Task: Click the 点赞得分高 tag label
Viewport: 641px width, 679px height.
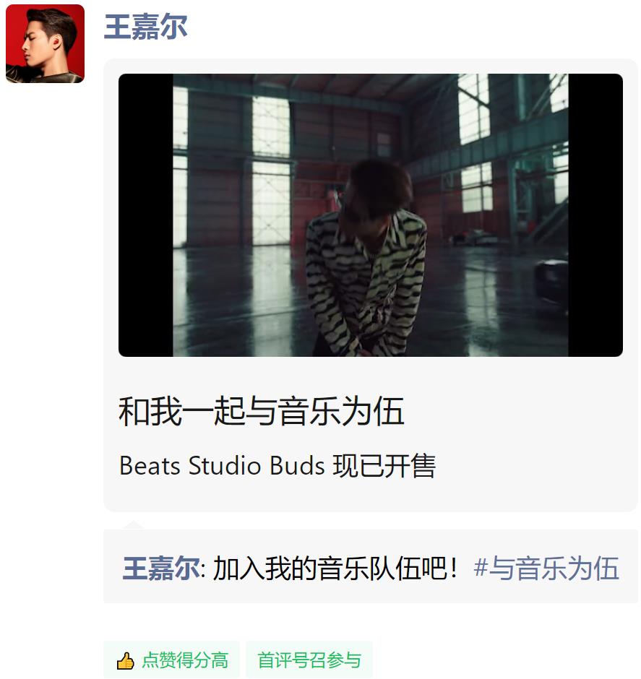Action: pos(185,660)
